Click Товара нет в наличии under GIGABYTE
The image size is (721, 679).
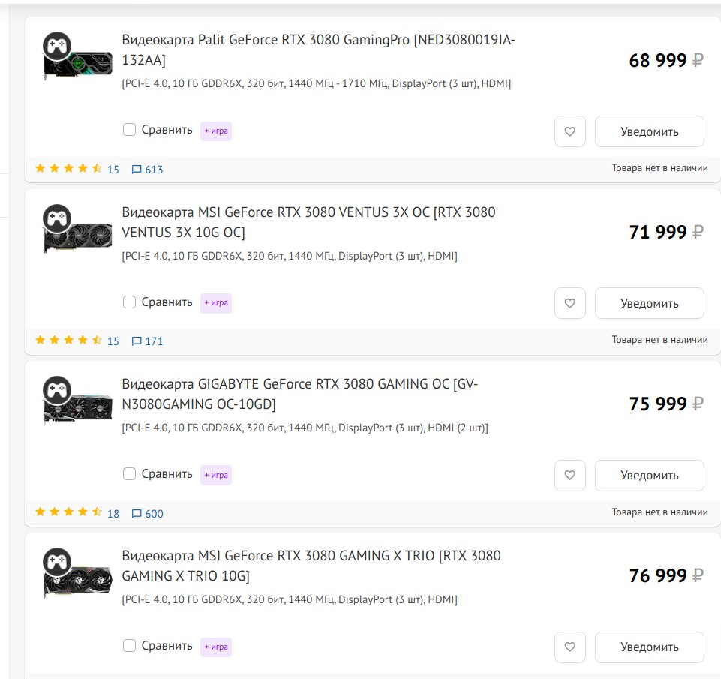point(659,512)
